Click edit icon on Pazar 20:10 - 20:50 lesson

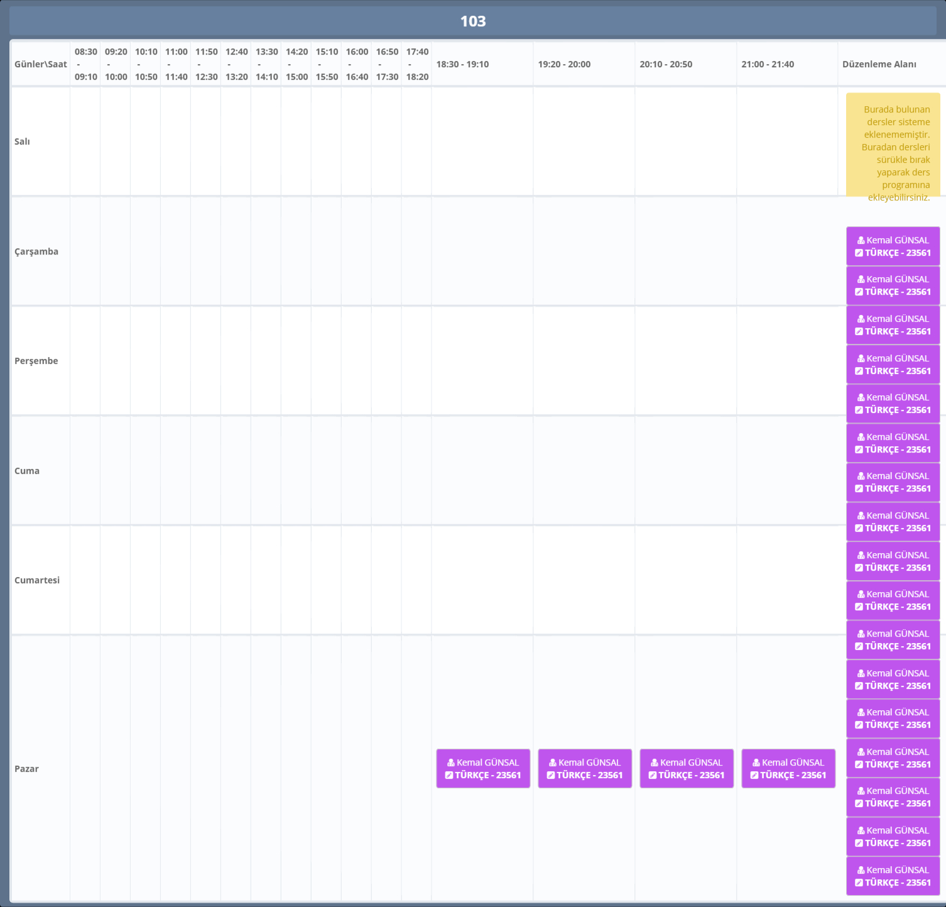tap(652, 776)
